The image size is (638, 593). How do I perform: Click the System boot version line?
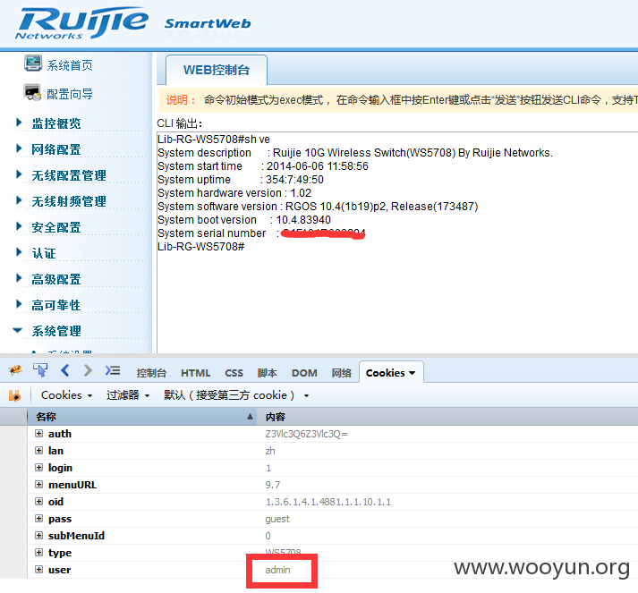[244, 220]
